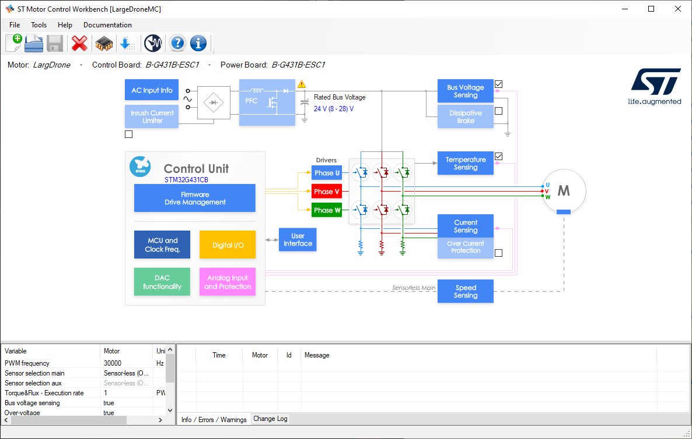
Task: Open the Speed Sensing block
Action: (x=466, y=292)
